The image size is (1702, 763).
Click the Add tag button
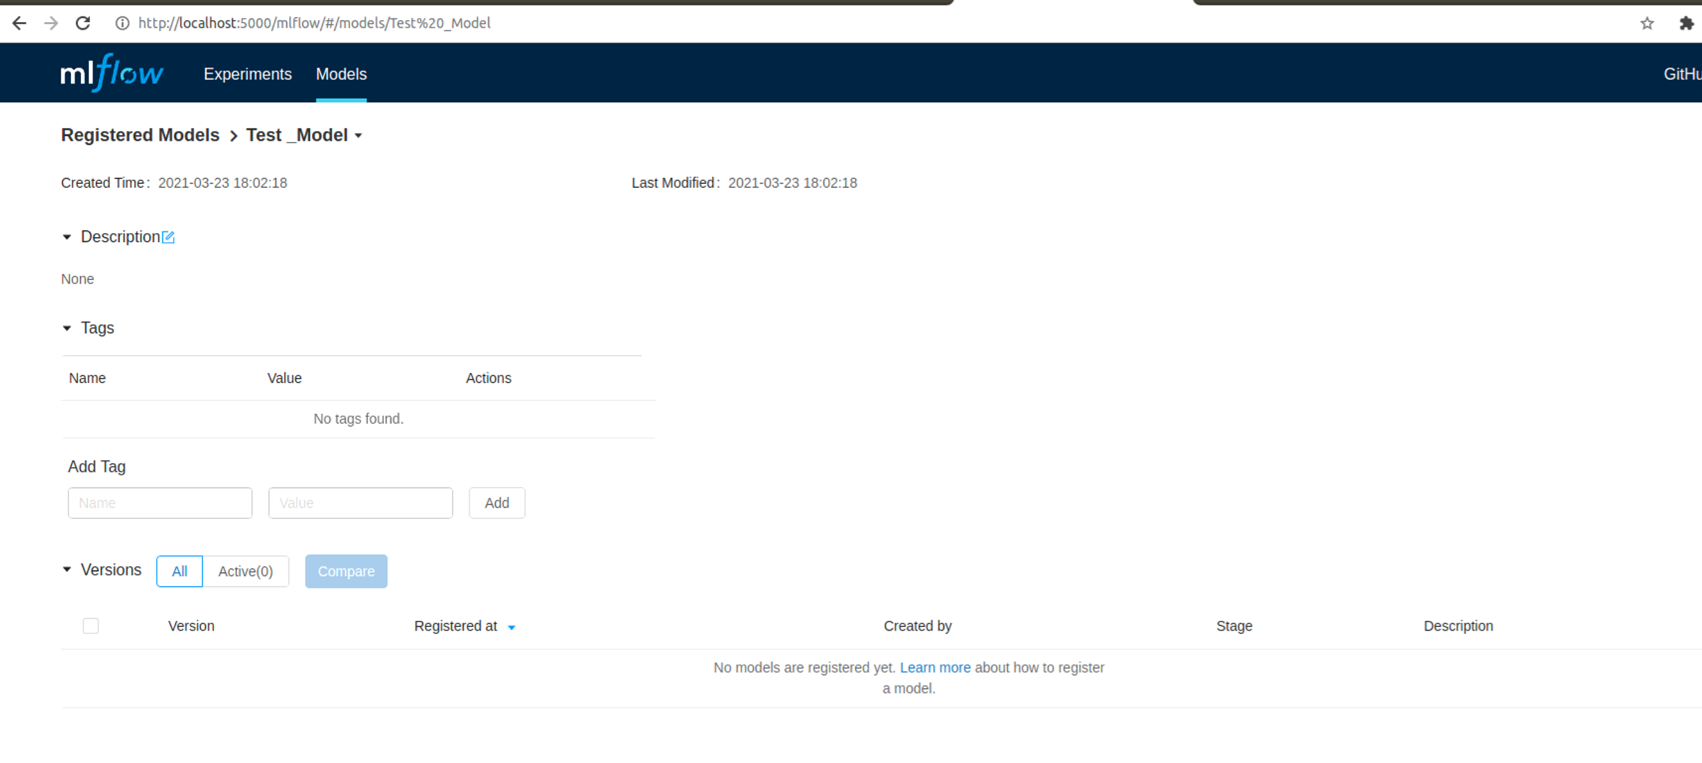click(496, 503)
